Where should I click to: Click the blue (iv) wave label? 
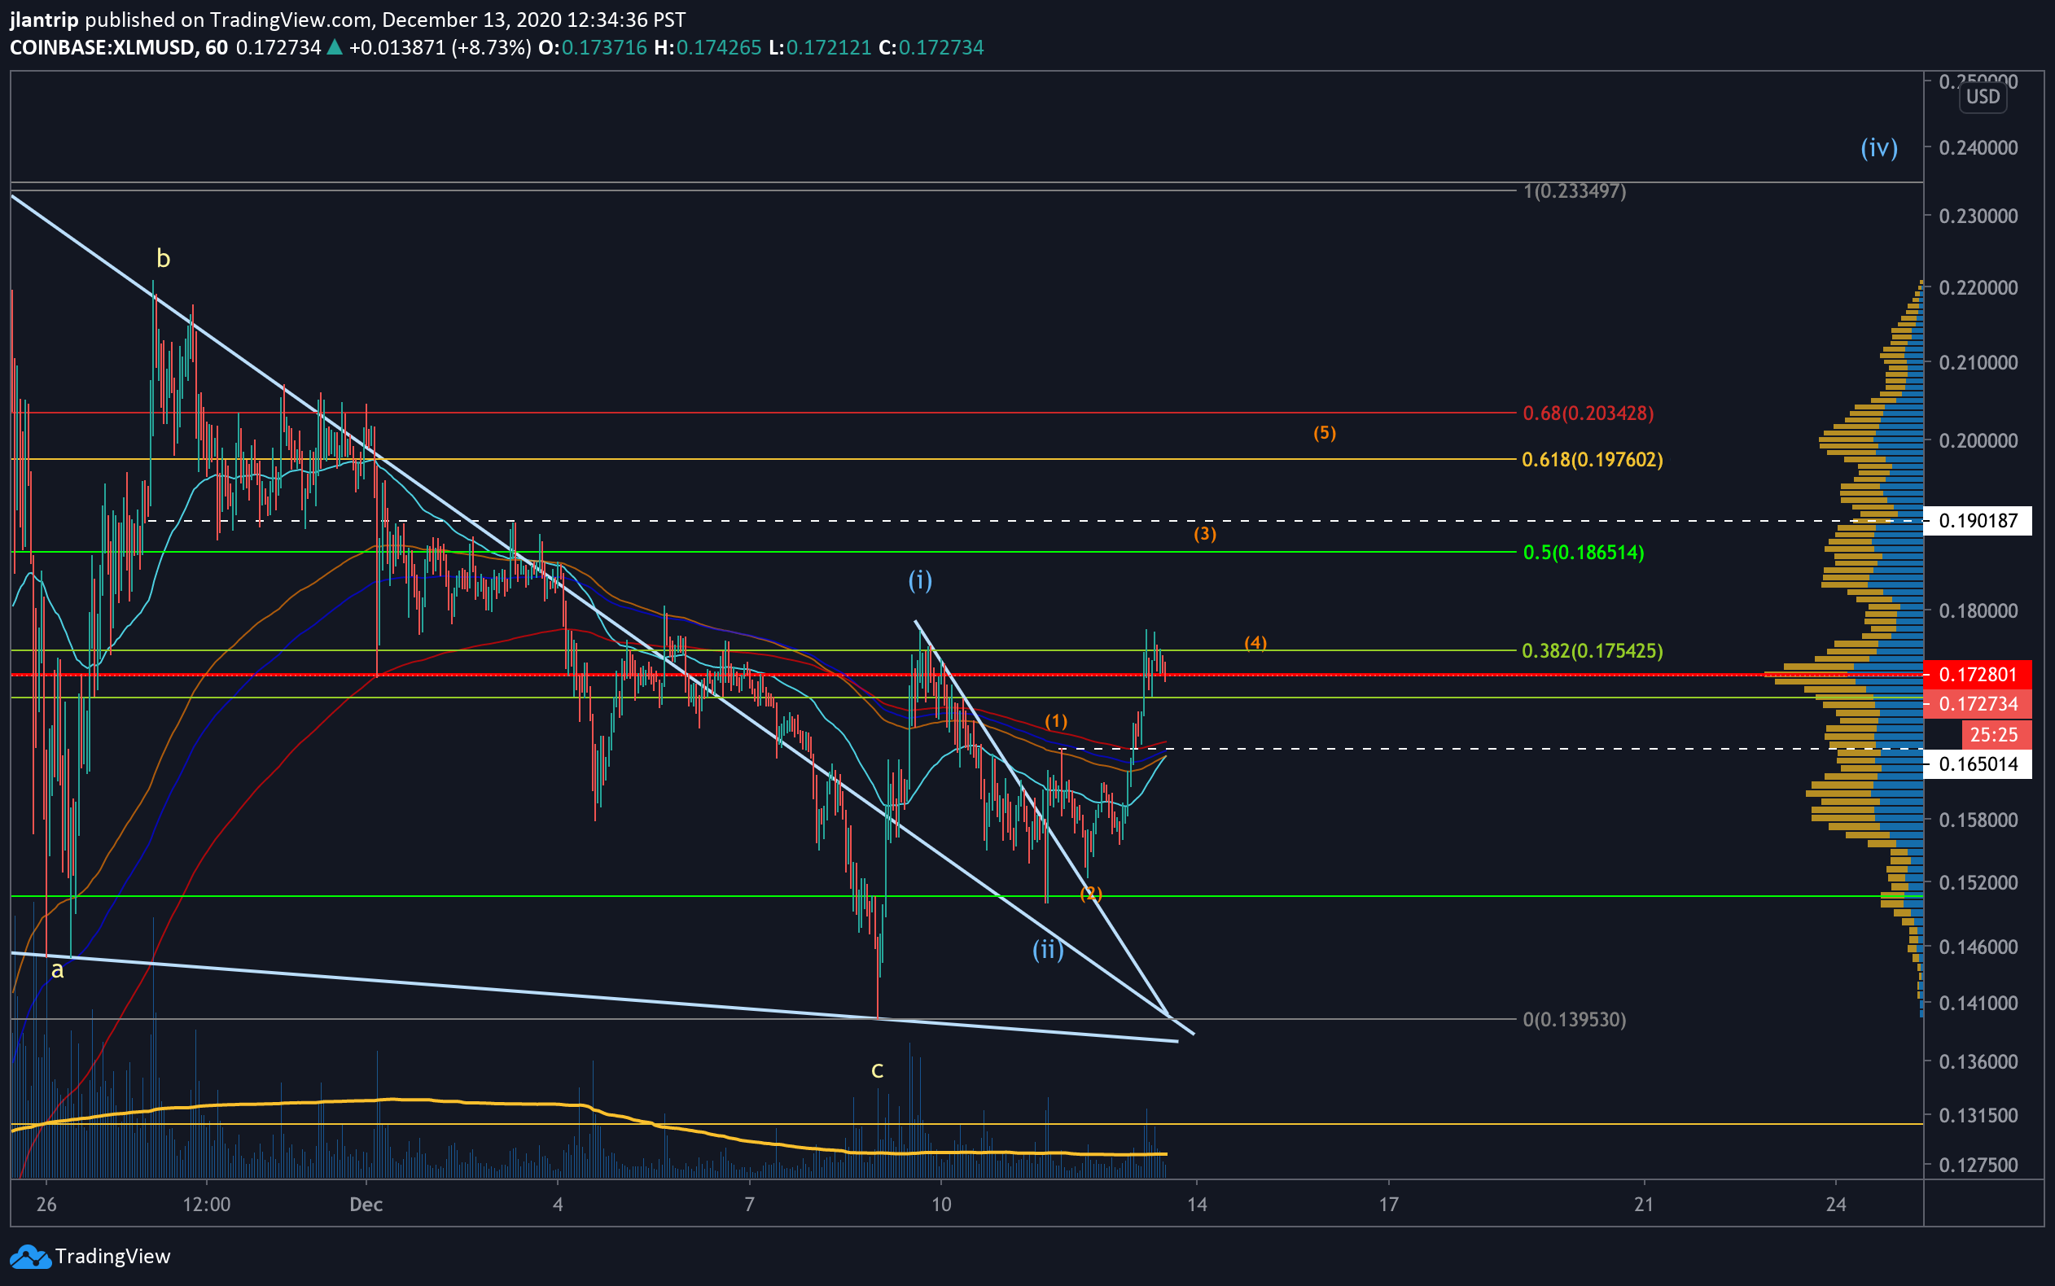(1879, 148)
